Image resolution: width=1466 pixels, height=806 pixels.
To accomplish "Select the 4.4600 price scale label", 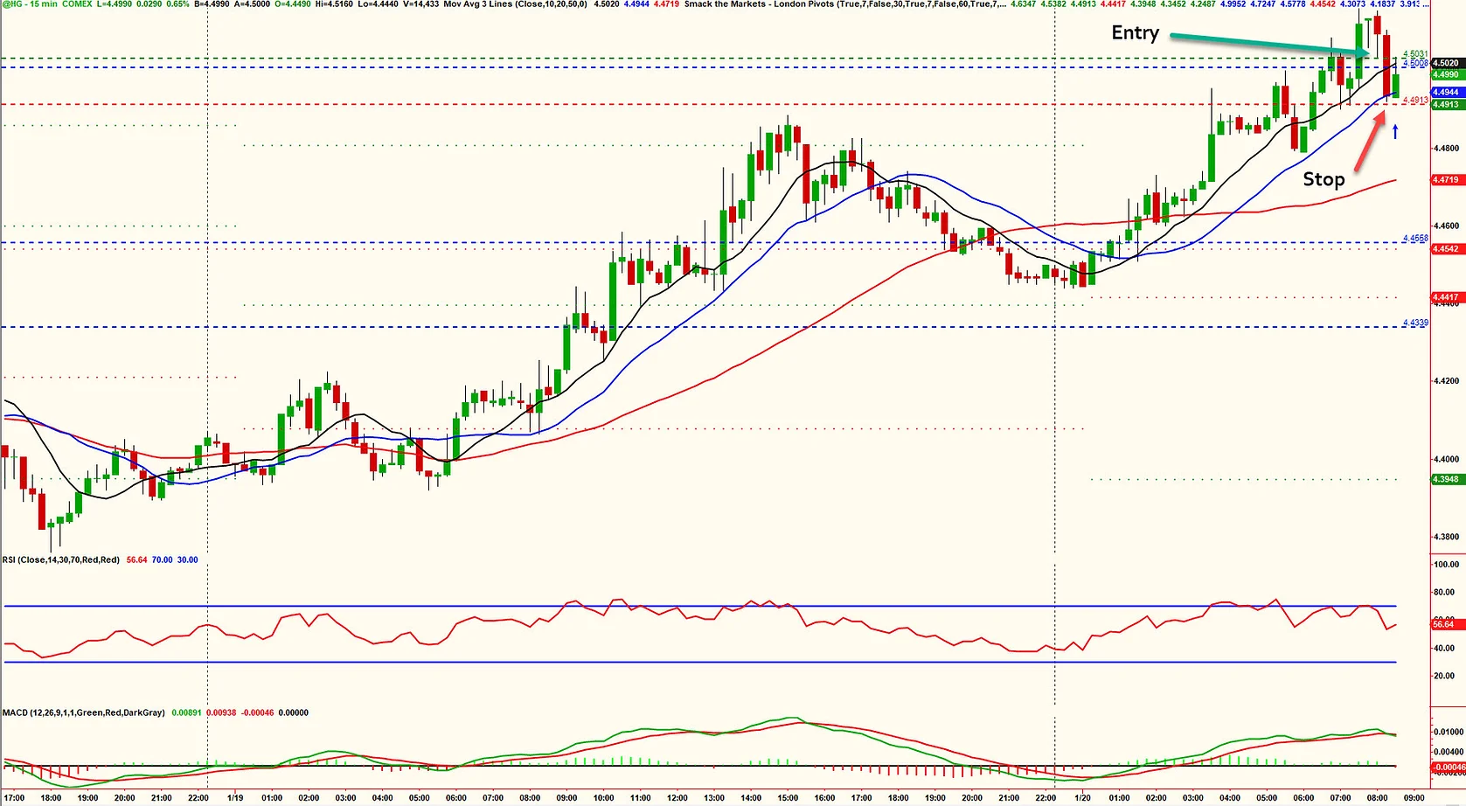I will coord(1446,226).
